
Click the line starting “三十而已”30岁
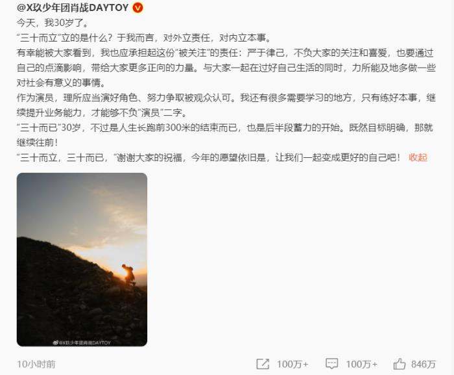(x=225, y=135)
